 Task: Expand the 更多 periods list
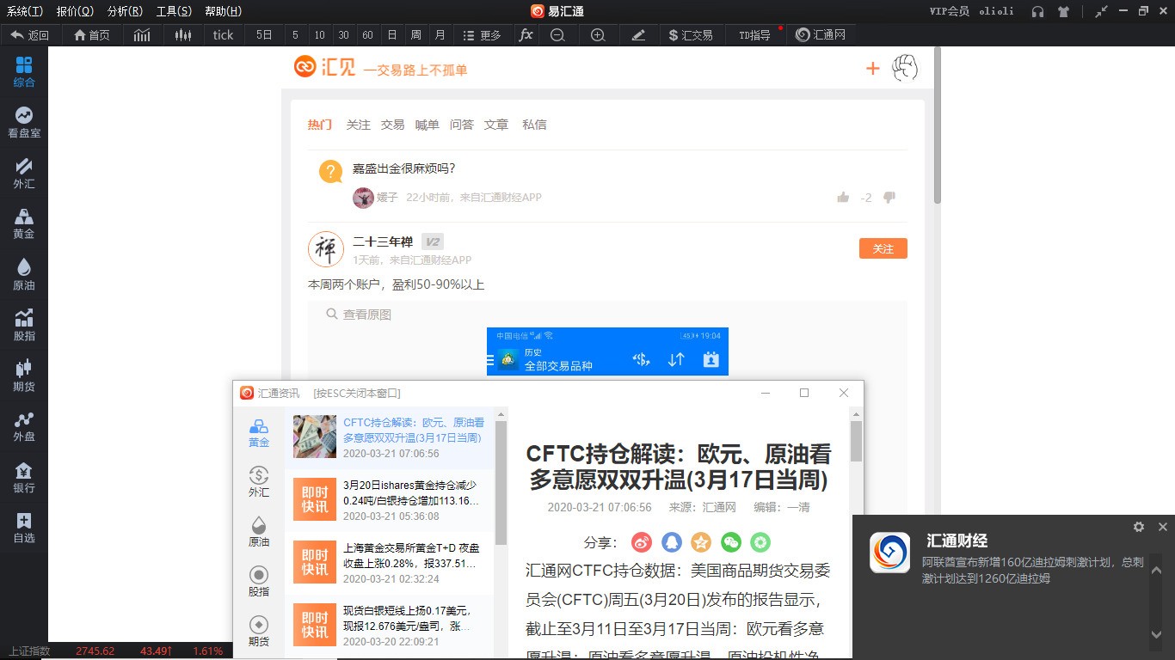tap(482, 35)
